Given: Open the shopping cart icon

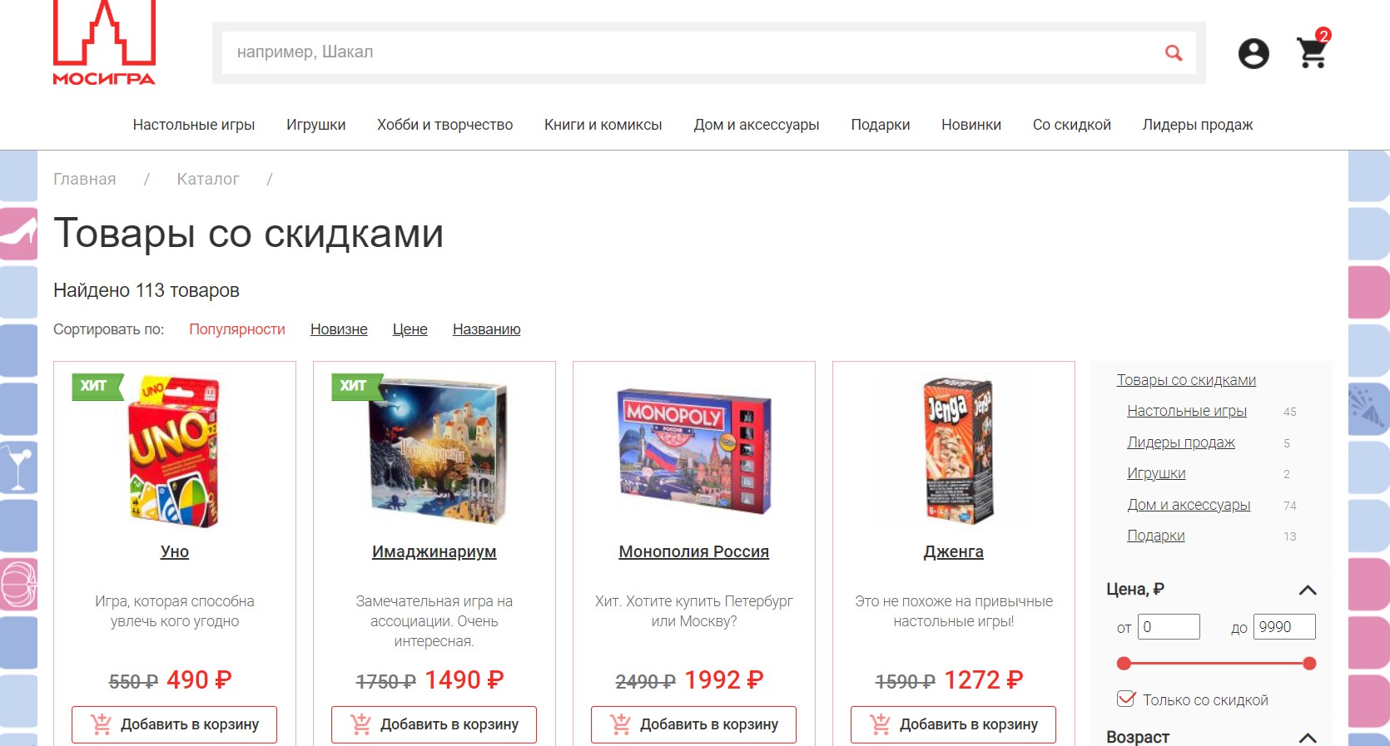Looking at the screenshot, I should tap(1313, 52).
